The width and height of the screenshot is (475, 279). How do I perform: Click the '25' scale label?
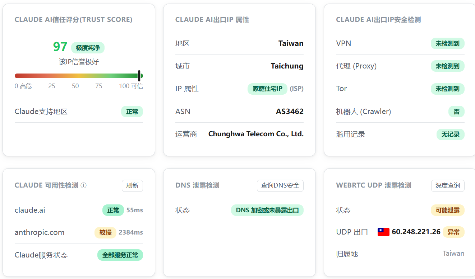click(x=52, y=86)
